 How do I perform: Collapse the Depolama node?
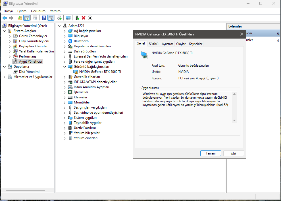tap(5, 67)
